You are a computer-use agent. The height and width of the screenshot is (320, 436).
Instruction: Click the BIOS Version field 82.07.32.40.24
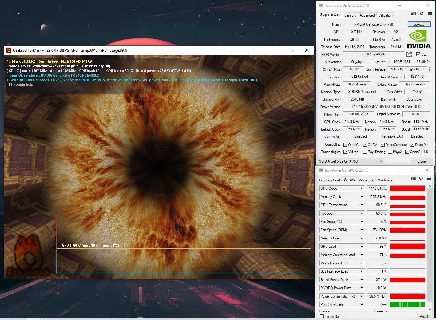point(374,54)
